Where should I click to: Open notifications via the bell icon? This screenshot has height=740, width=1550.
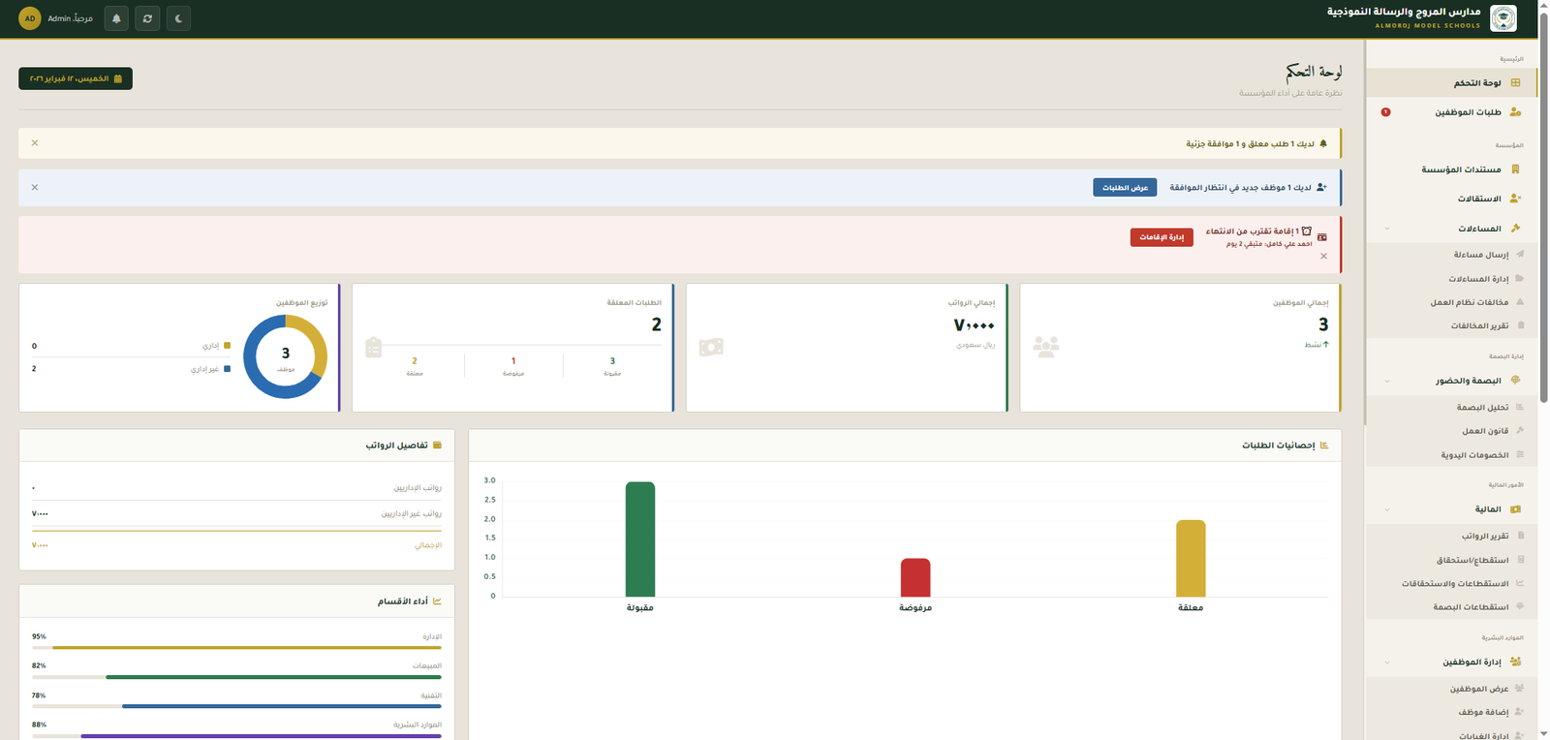point(116,18)
